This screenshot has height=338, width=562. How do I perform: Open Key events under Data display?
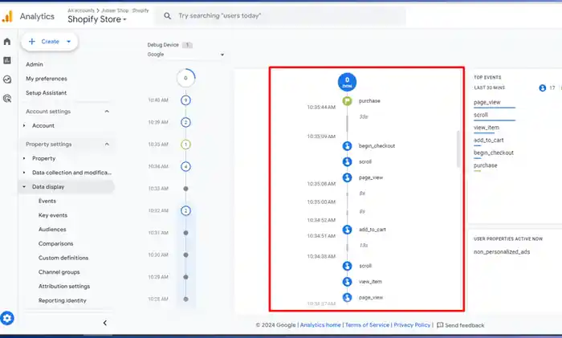tap(53, 215)
